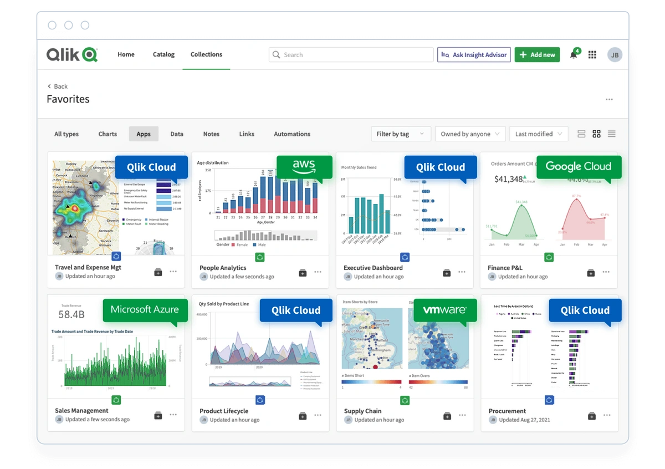Add Sales Management to collection
This screenshot has width=665, height=469.
coord(158,415)
